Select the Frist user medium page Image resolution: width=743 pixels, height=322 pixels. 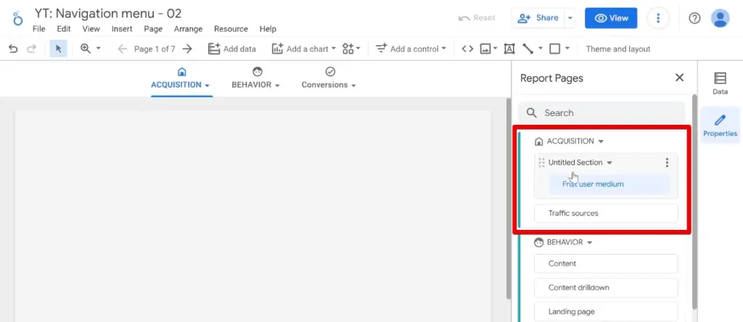click(x=609, y=184)
